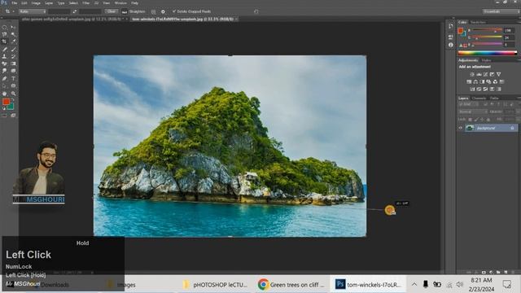Select the Gradient tool
This screenshot has width=521, height=293.
[x=13, y=63]
